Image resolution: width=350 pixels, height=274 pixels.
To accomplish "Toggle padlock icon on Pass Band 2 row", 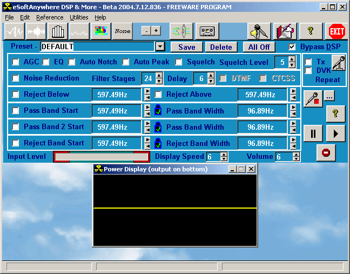I will coord(158,127).
